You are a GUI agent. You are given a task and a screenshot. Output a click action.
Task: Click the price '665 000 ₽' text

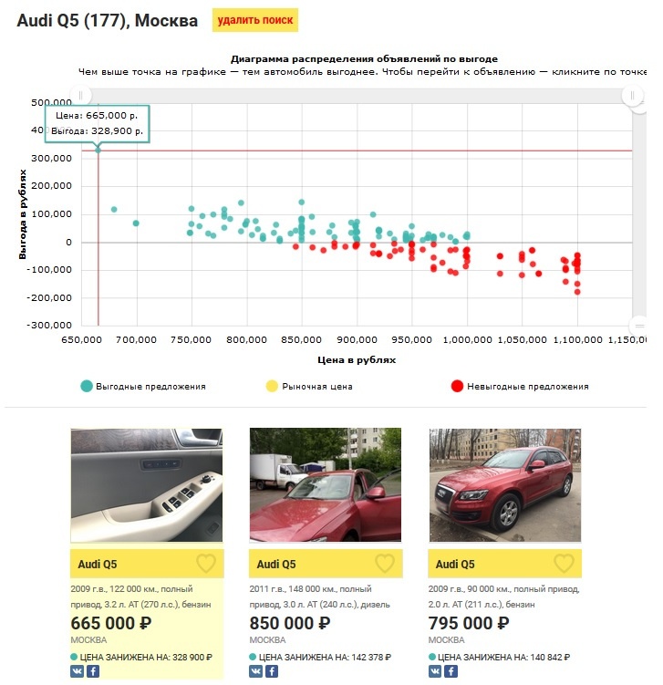(111, 623)
